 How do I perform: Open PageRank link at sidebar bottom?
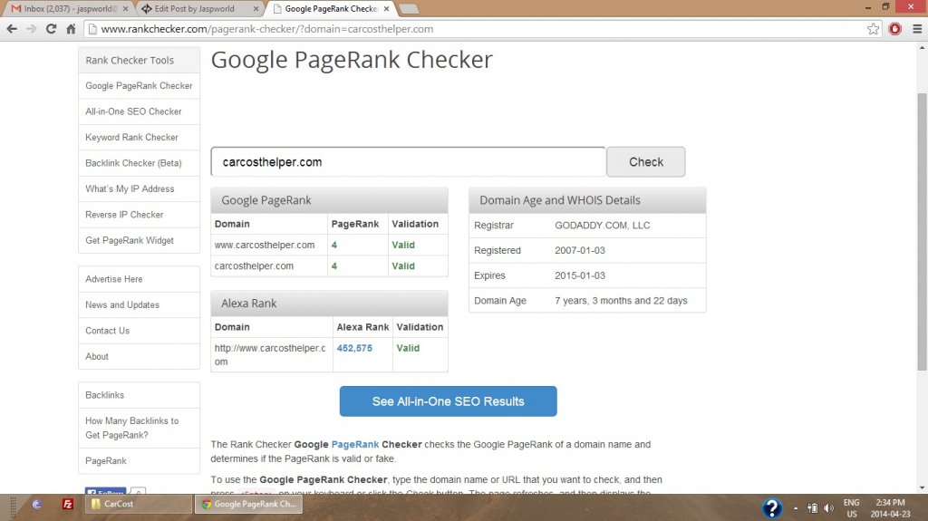[x=139, y=460]
